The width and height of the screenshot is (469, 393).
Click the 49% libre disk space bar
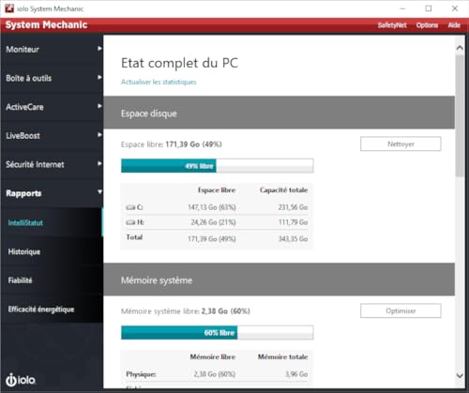pyautogui.click(x=218, y=166)
